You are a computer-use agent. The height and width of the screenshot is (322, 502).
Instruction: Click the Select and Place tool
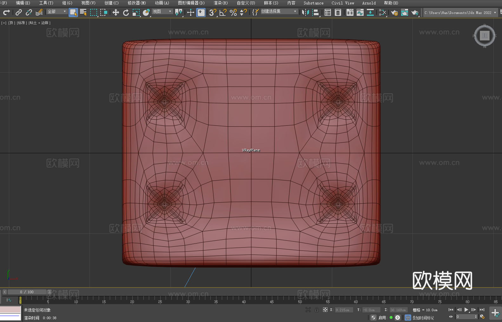(146, 12)
